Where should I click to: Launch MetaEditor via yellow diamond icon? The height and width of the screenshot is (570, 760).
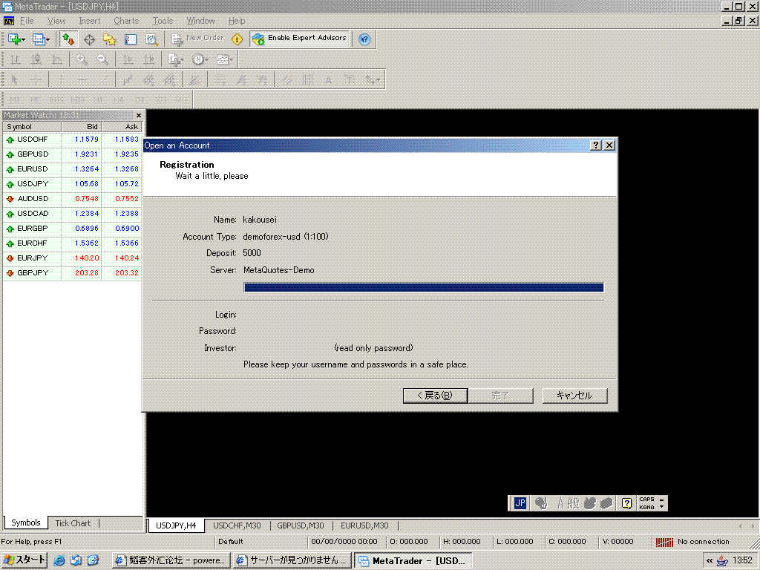tap(237, 39)
